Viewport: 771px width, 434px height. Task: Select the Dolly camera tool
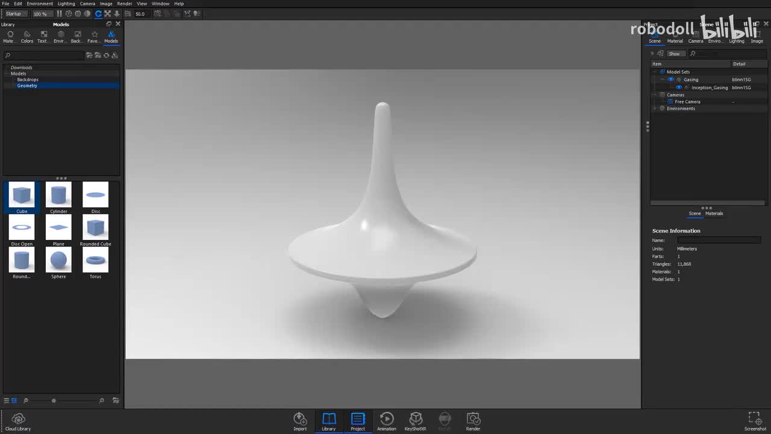pos(117,13)
